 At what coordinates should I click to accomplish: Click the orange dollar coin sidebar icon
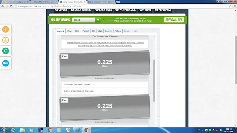pos(6,29)
